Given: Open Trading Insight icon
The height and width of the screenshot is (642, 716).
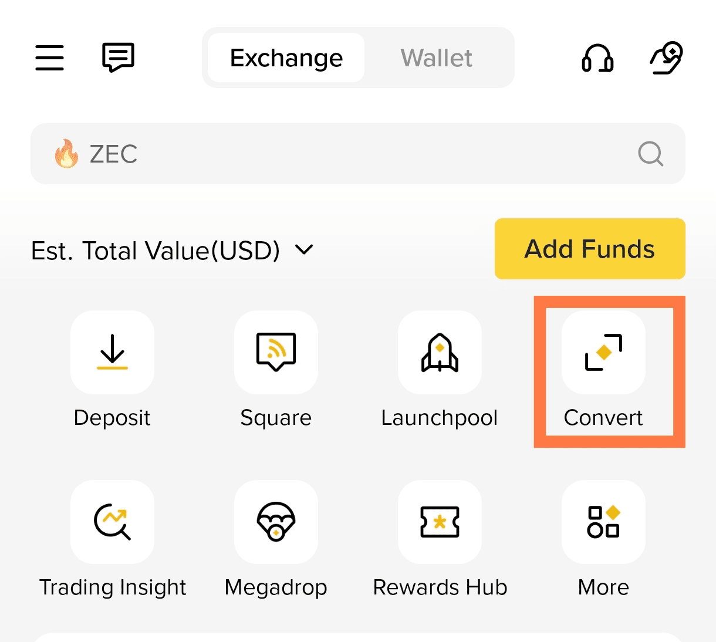Looking at the screenshot, I should click(x=112, y=522).
